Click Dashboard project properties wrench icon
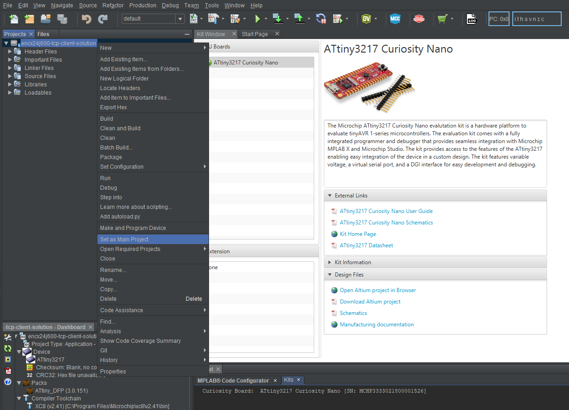This screenshot has width=569, height=410. [8, 337]
